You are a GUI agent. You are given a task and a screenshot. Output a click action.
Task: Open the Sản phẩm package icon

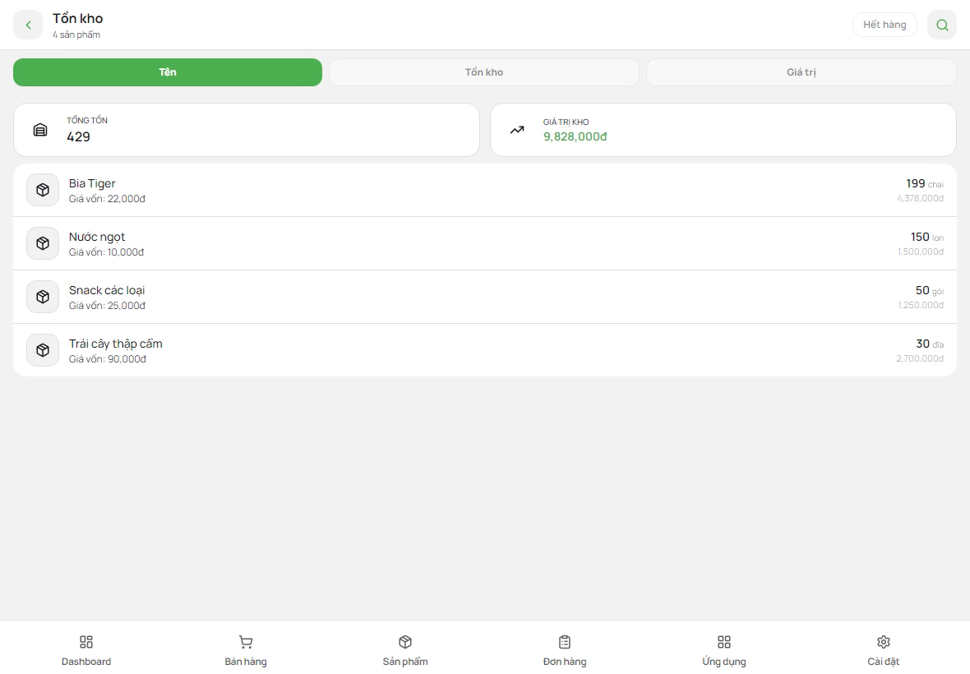[405, 642]
